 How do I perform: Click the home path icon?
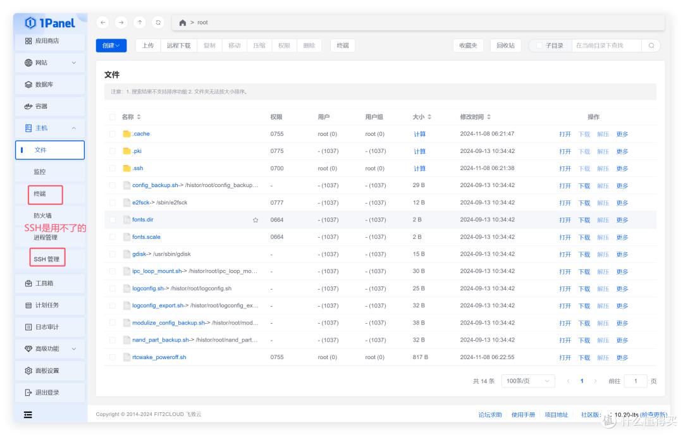183,23
